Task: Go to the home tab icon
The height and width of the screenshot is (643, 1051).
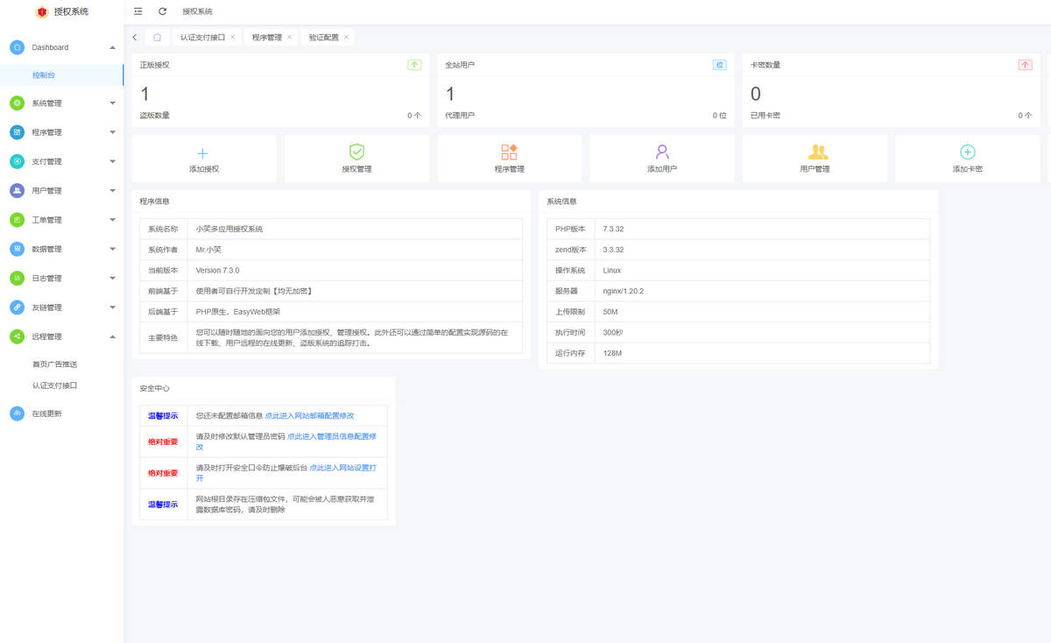Action: (x=157, y=38)
